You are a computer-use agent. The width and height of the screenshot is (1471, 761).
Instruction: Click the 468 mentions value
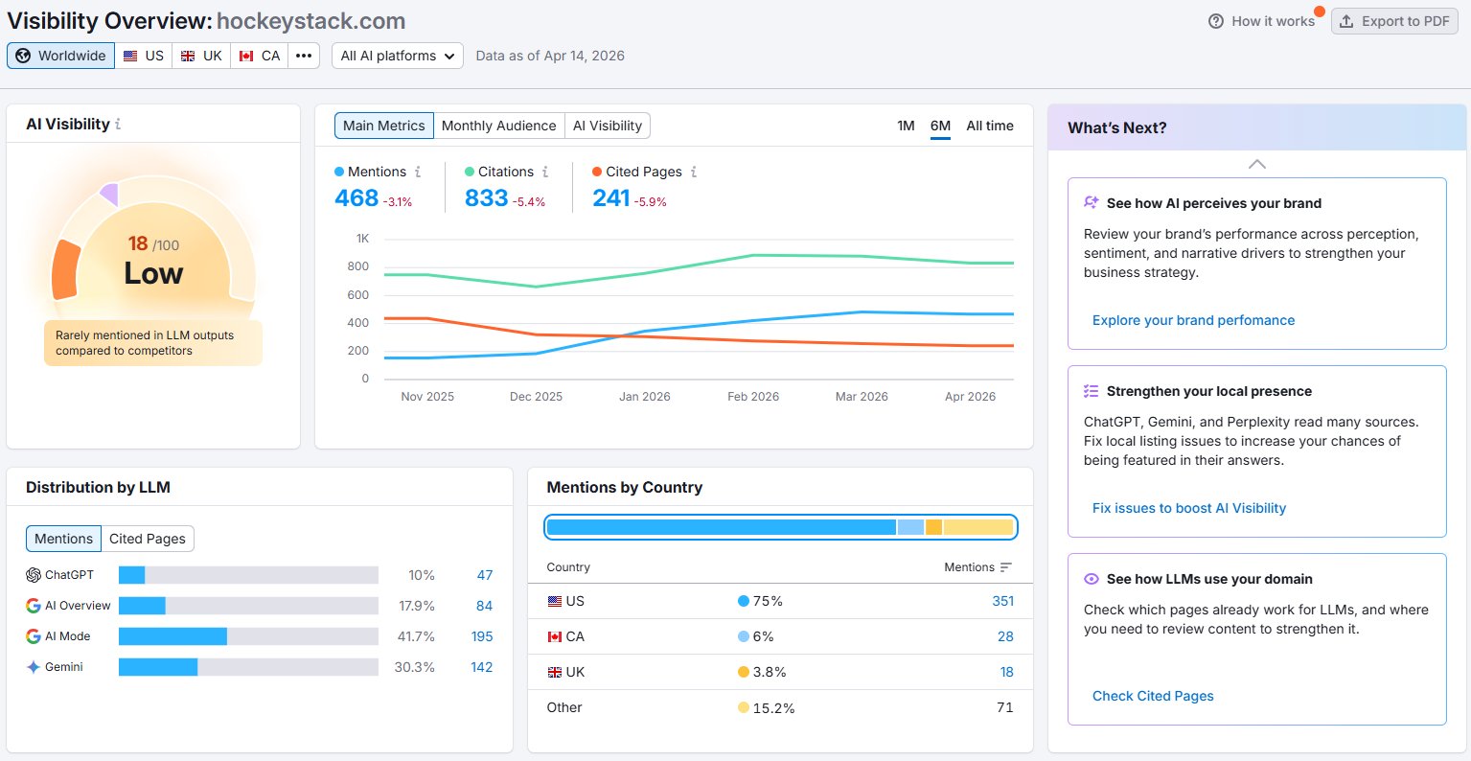356,198
